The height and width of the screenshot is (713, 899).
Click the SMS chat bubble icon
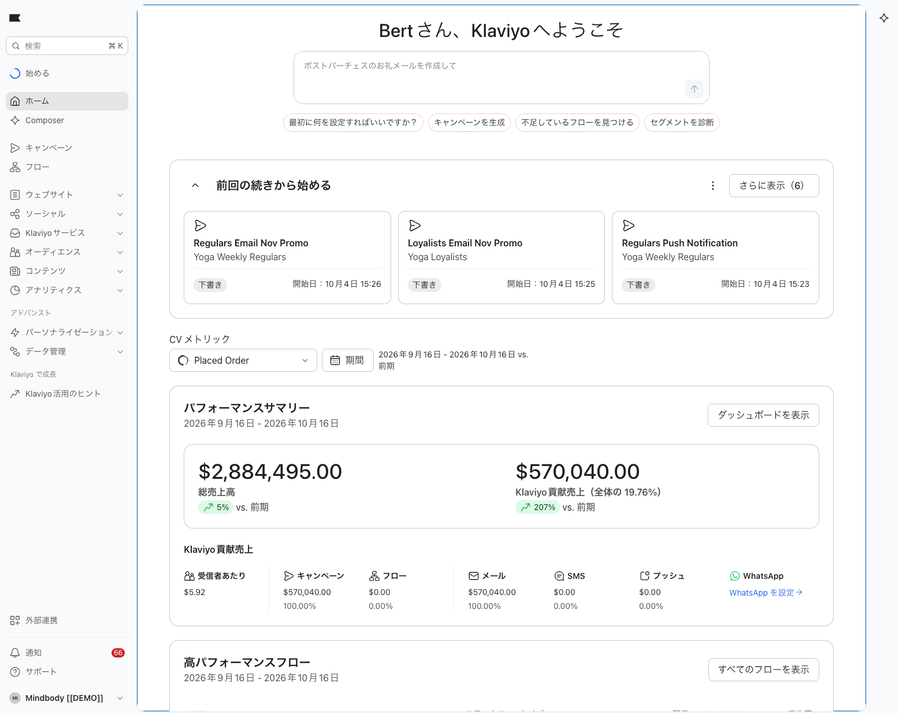pos(559,576)
